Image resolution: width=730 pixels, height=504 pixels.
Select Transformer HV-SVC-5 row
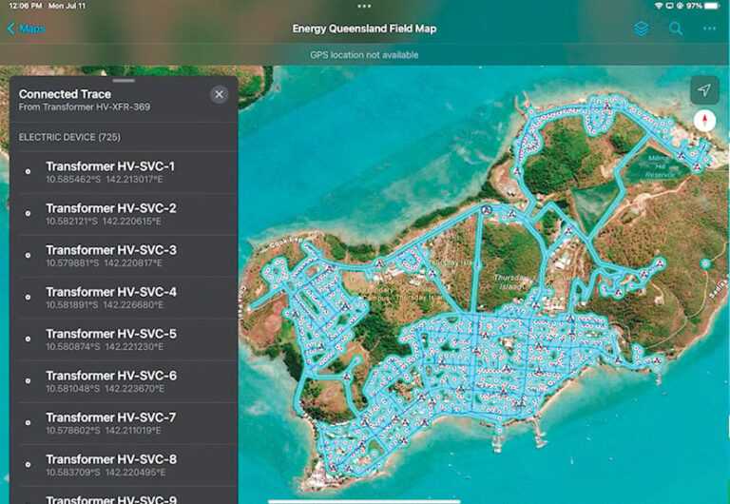click(124, 339)
